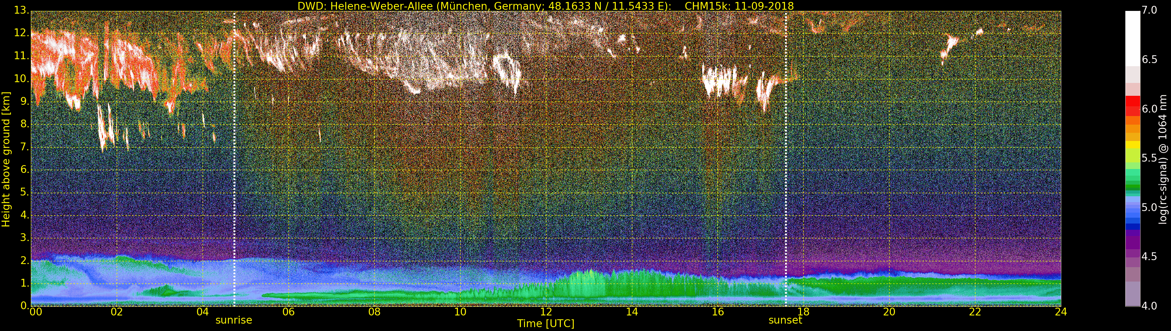Click the '7.' tick on the height axis
The image size is (1171, 331).
click(24, 147)
